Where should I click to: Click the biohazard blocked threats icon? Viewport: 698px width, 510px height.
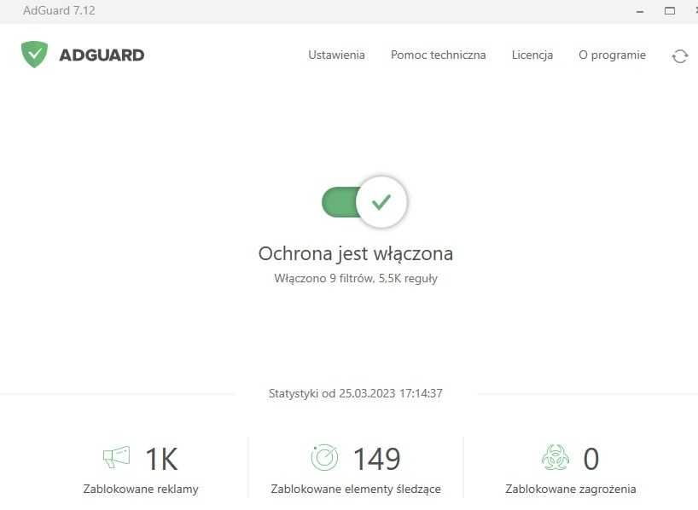point(555,457)
